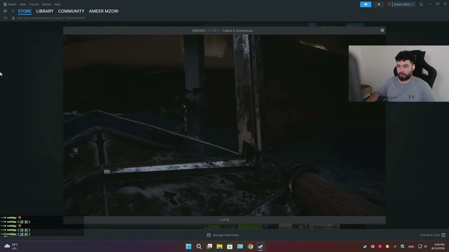
Task: Click the padlock icon beside the URL
Action: (13, 18)
